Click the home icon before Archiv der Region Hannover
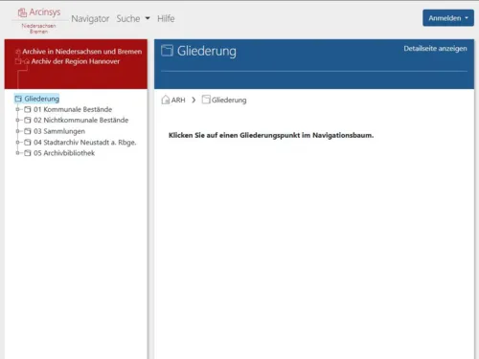Image resolution: width=479 pixels, height=359 pixels. (27, 61)
